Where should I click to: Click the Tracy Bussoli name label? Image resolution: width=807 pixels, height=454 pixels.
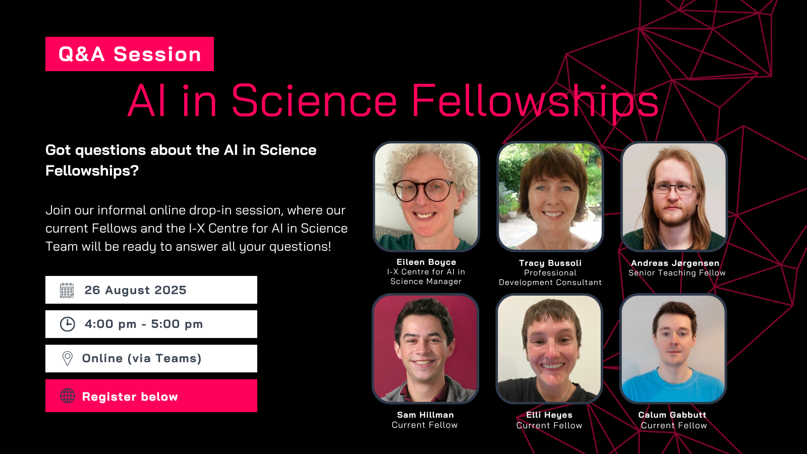(x=550, y=263)
